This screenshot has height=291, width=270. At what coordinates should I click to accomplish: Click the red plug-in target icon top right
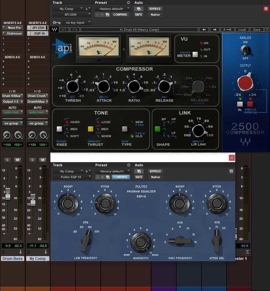click(x=266, y=9)
